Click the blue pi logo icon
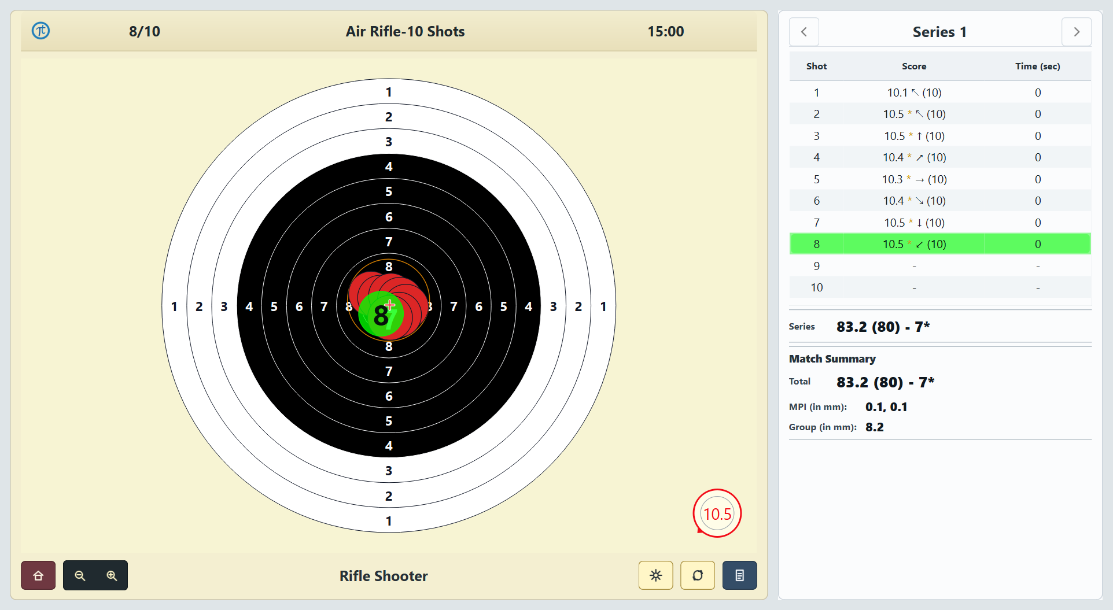This screenshot has height=610, width=1113. pyautogui.click(x=40, y=31)
